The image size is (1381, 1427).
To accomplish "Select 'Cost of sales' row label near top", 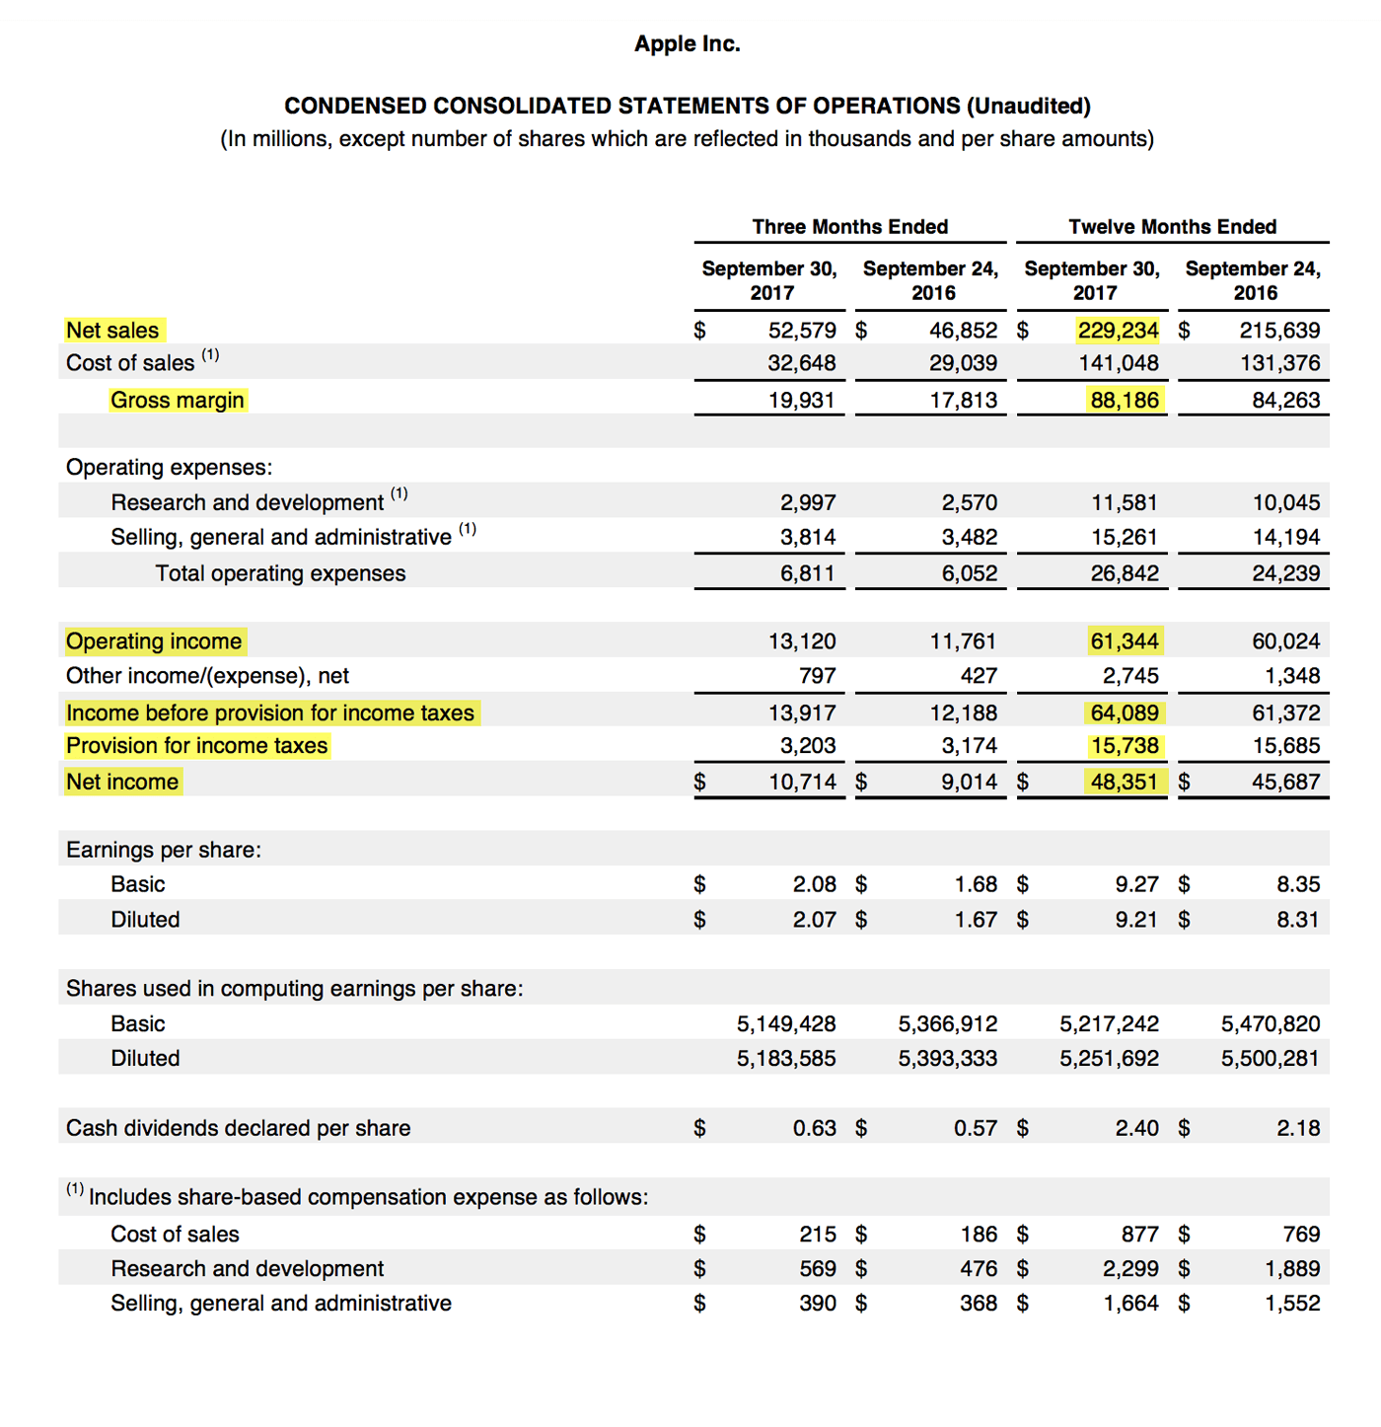I will tap(130, 363).
